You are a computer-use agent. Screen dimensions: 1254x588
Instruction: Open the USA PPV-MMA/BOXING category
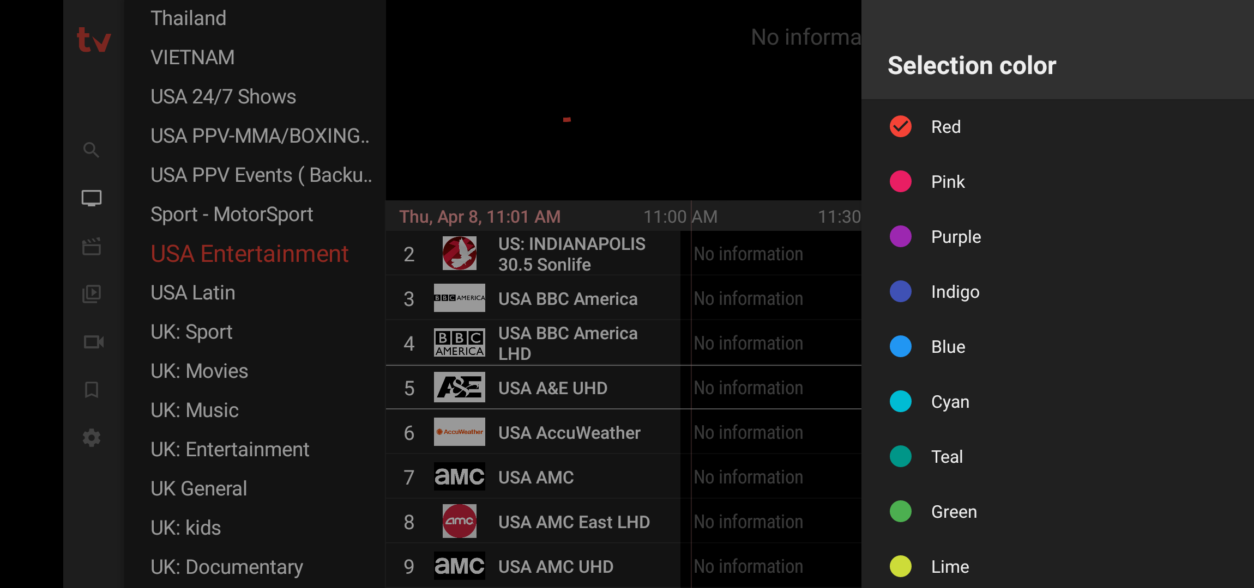point(255,136)
